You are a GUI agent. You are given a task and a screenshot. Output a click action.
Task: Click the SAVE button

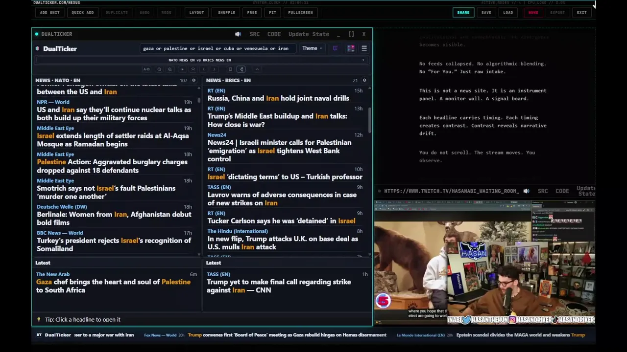coord(486,12)
